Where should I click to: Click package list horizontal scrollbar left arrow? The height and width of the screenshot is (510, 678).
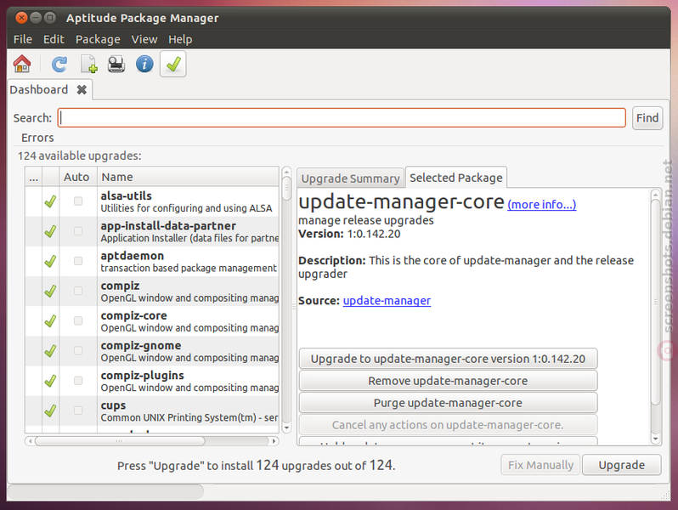click(30, 441)
